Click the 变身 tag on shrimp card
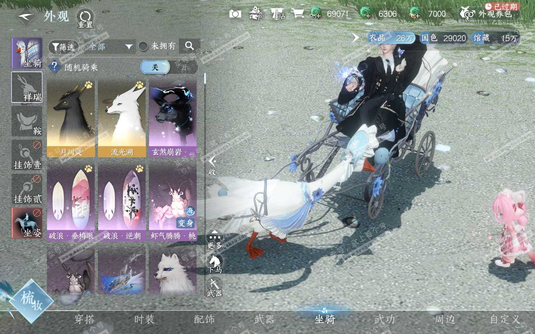Viewport: 535px width, 334px height. tap(185, 222)
